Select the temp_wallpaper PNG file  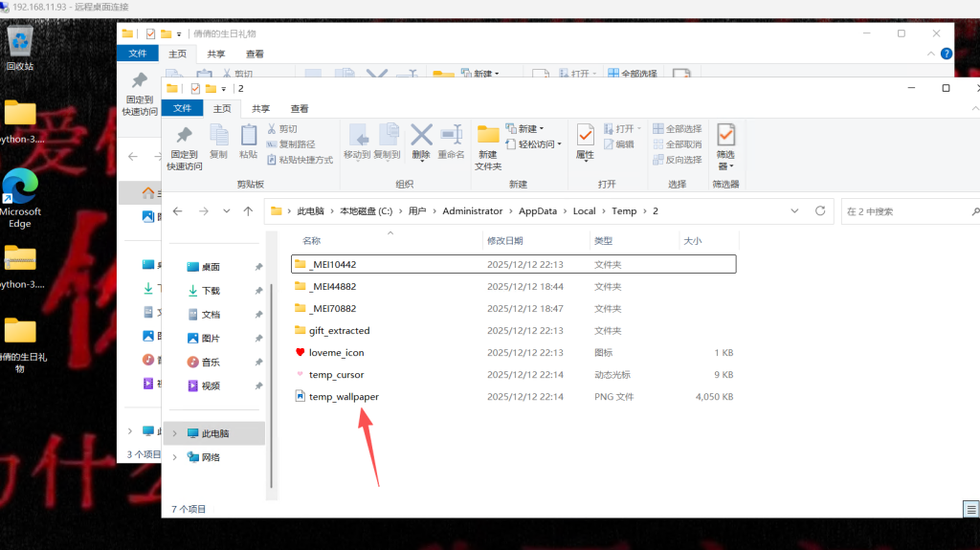336,396
